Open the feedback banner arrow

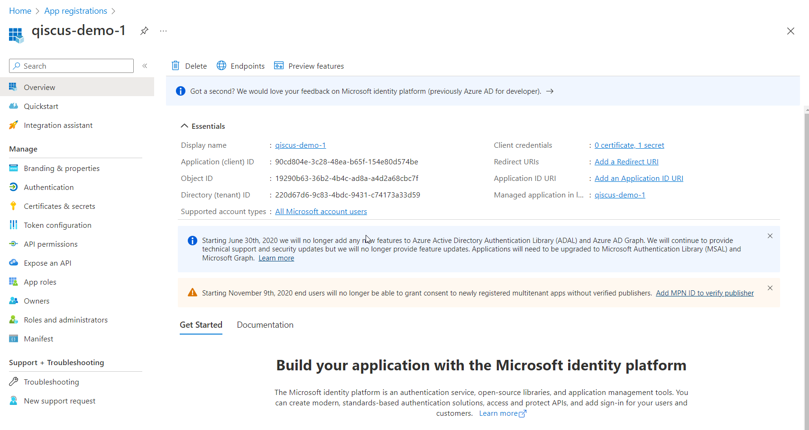[550, 91]
